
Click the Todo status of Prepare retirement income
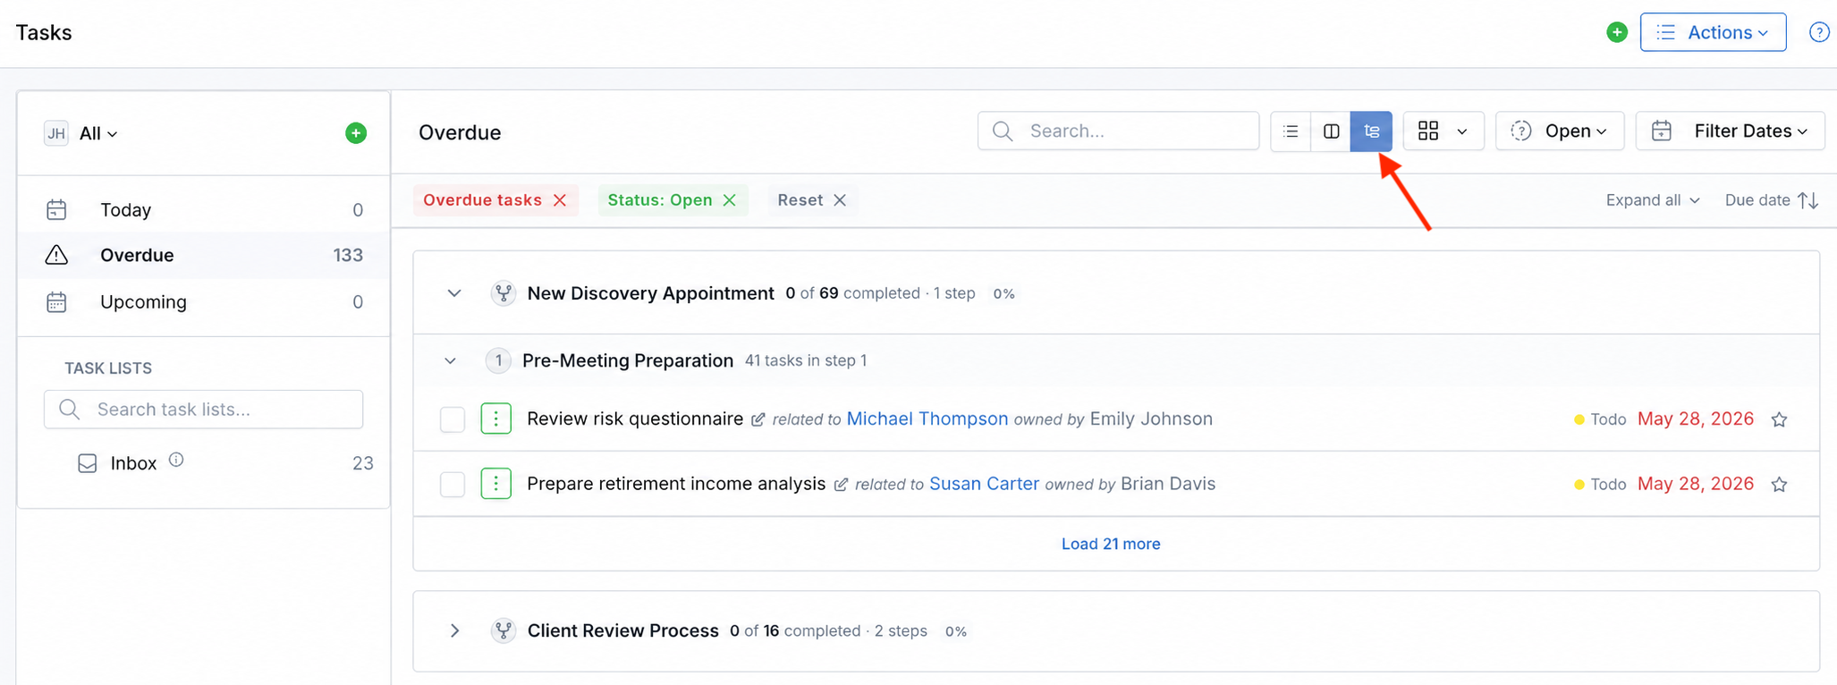click(1600, 484)
